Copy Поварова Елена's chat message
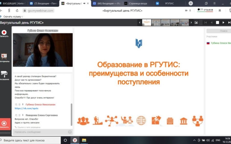 16,115
